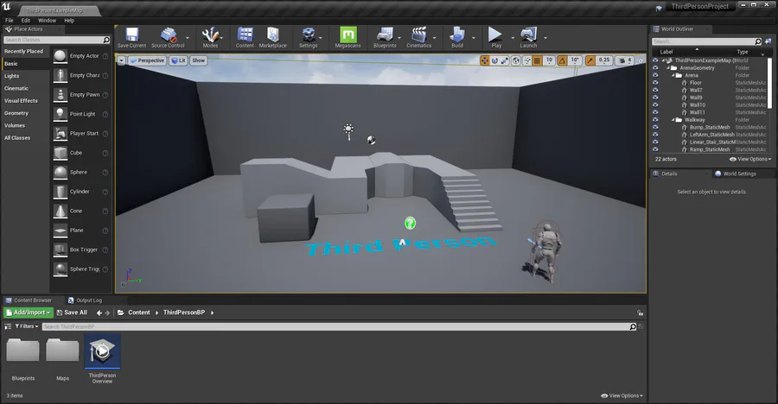
Task: Click the Launch toolbar icon
Action: click(x=528, y=35)
